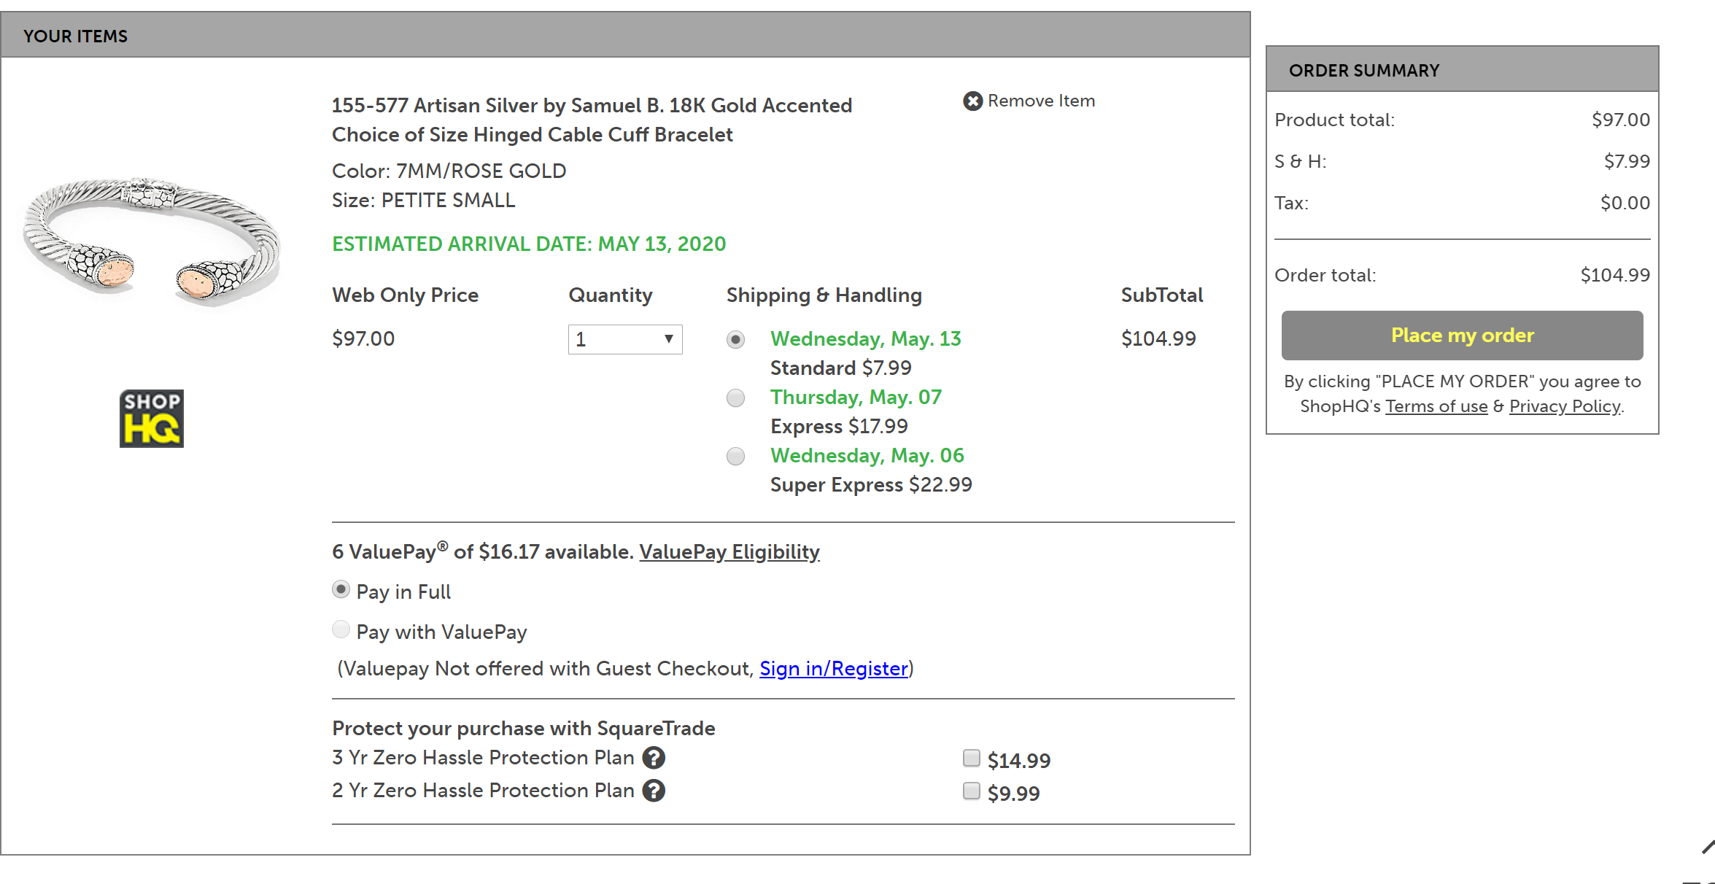The image size is (1715, 884).
Task: Select Standard $7.99 shipping option
Action: (735, 340)
